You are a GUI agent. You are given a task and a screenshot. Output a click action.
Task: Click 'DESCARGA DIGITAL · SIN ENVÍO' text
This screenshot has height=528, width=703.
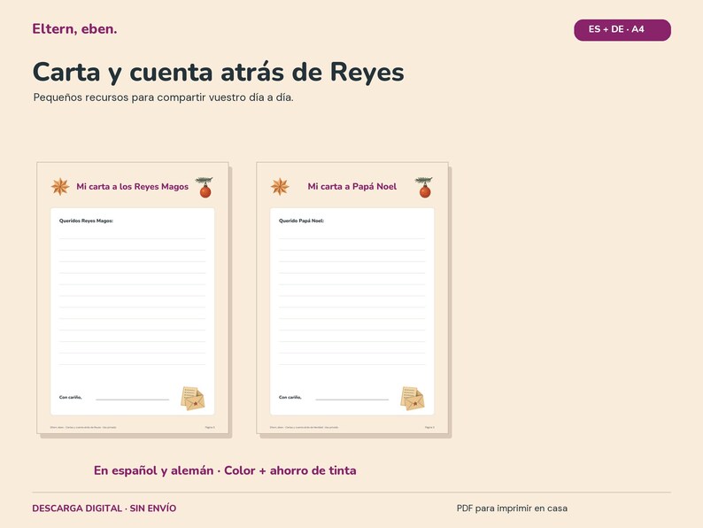pyautogui.click(x=104, y=509)
